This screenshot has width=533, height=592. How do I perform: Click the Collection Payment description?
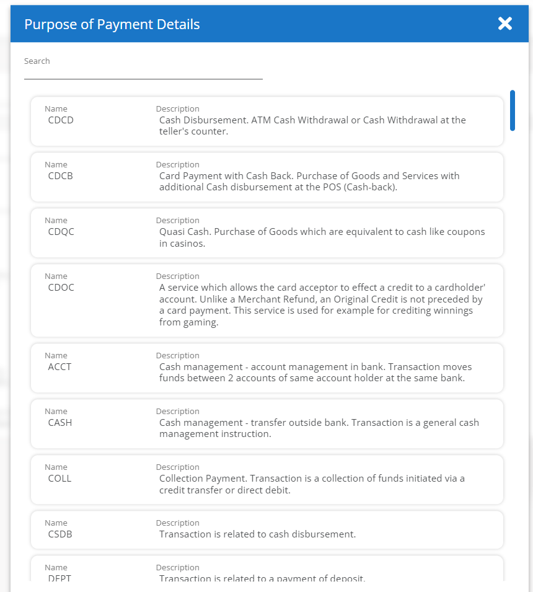coord(312,484)
